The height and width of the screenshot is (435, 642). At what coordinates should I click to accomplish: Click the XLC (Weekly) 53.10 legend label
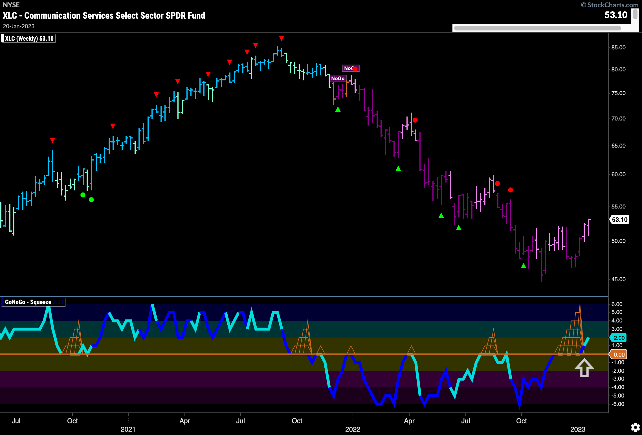pos(29,38)
